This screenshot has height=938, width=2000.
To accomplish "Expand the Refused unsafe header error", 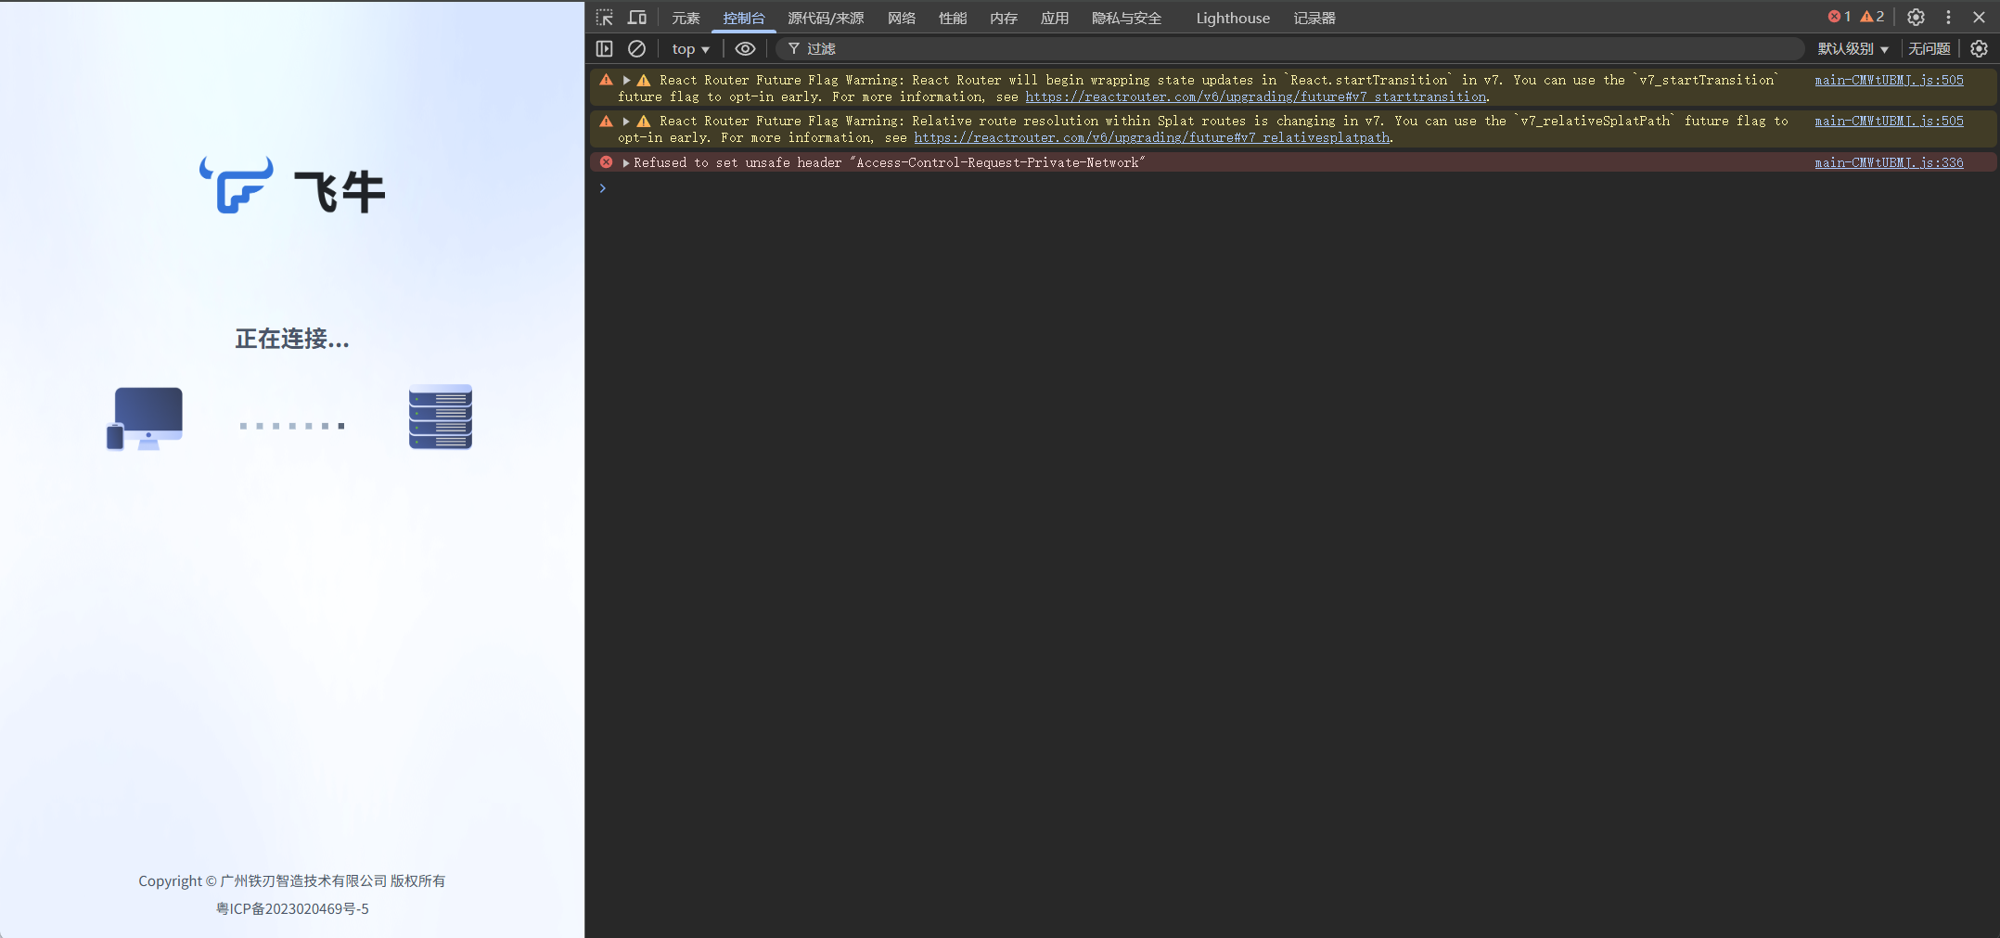I will 626,162.
